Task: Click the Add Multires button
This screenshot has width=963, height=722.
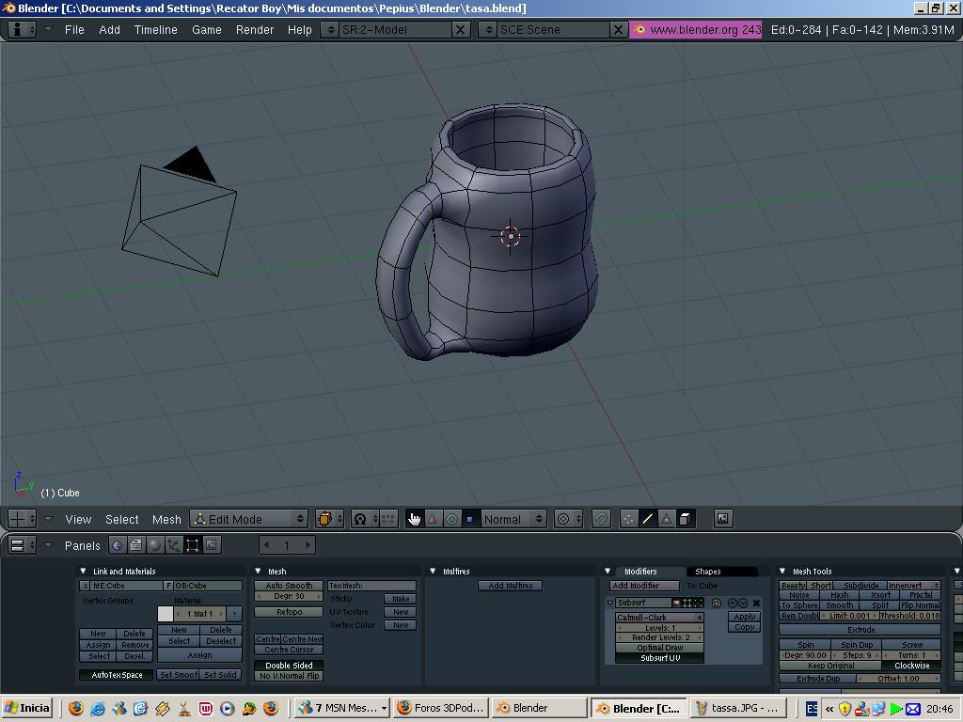Action: pos(511,586)
